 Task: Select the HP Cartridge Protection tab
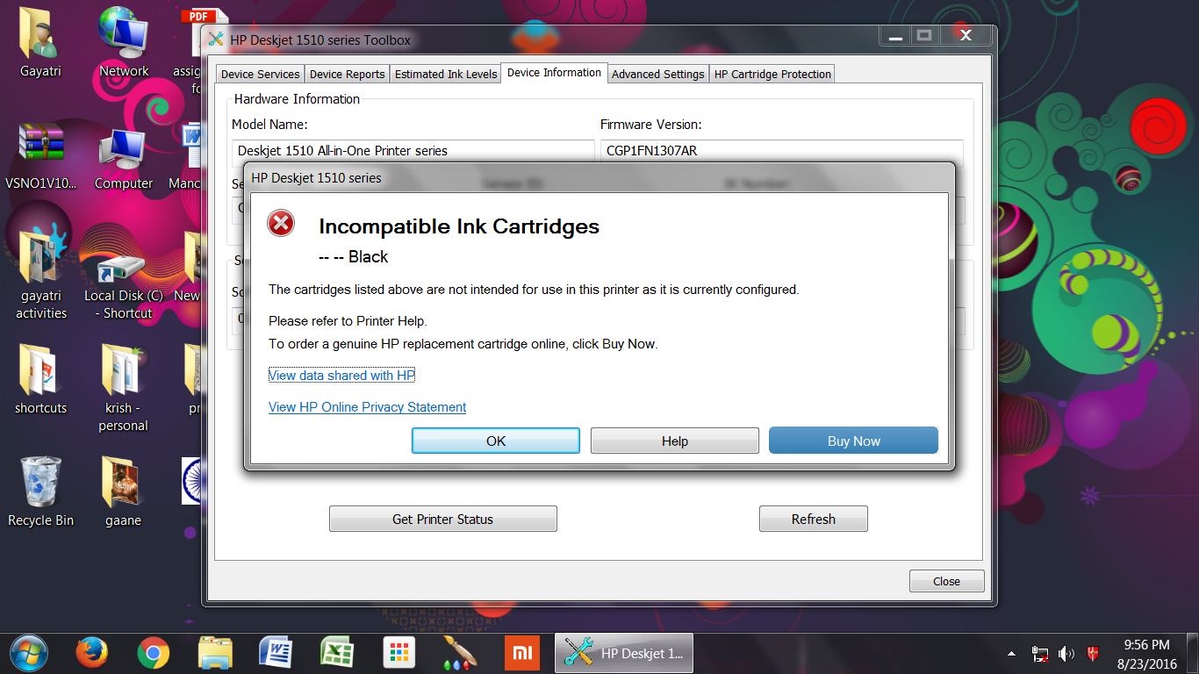pos(772,74)
